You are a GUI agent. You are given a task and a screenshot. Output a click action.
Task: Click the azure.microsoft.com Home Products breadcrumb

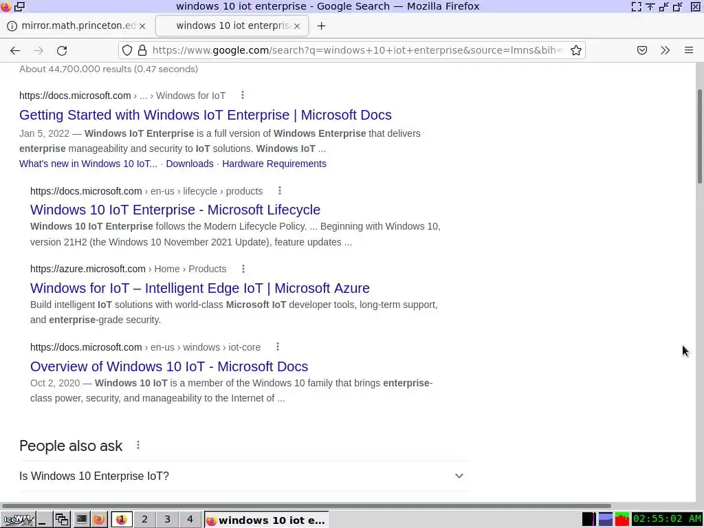coord(128,269)
